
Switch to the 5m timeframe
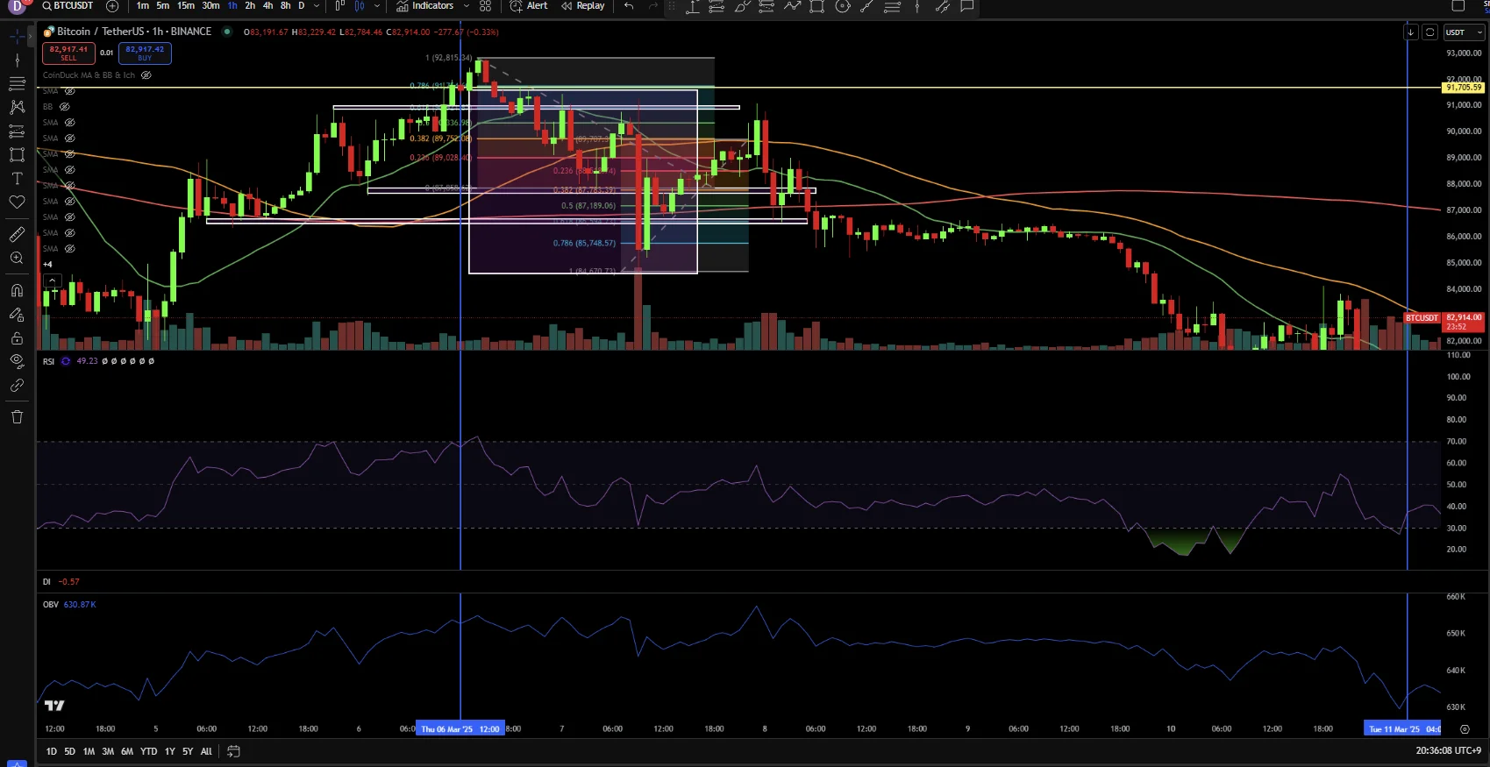[163, 6]
